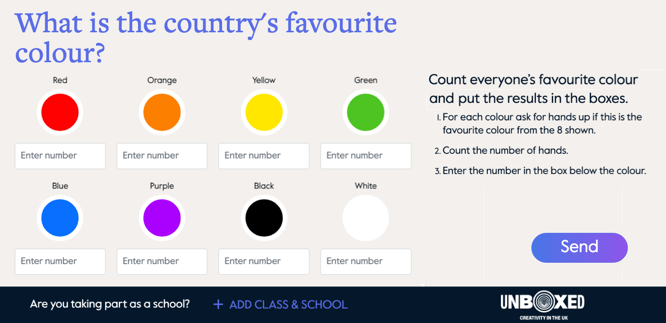Click the White number input box
This screenshot has width=666, height=323.
pos(366,261)
